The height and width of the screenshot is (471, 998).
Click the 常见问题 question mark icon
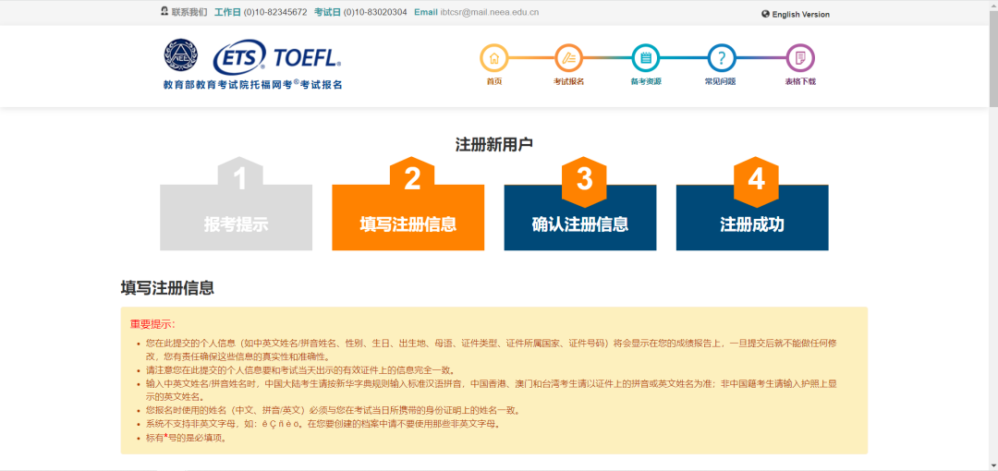(722, 58)
